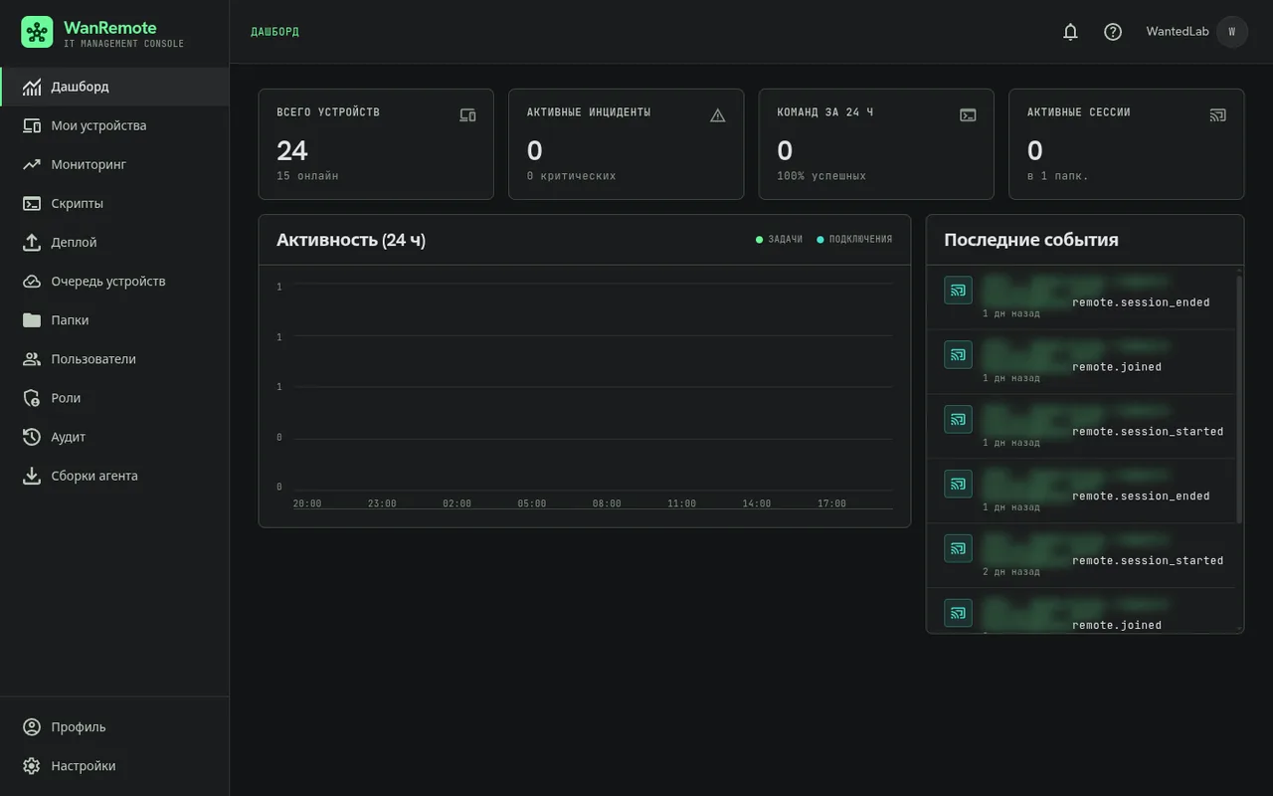Toggle ПОДКЛЮЧЕНИЯ series in chart legend
This screenshot has height=796, width=1273.
point(854,240)
